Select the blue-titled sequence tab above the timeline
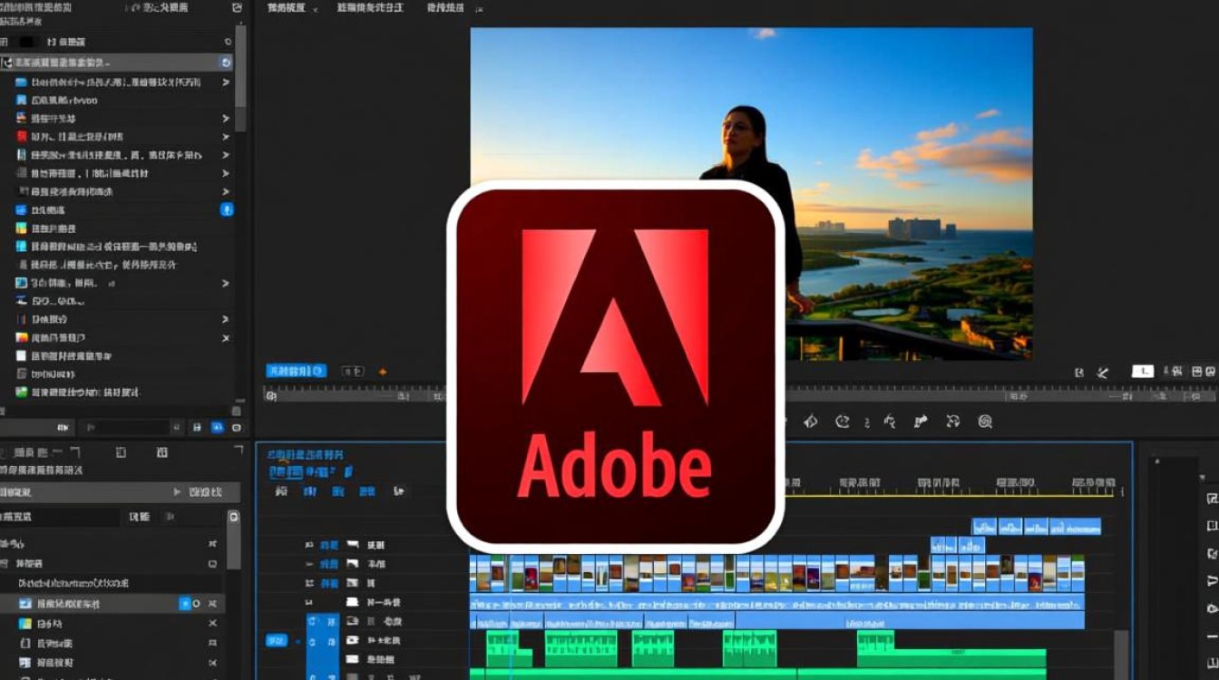The image size is (1219, 680). point(307,453)
